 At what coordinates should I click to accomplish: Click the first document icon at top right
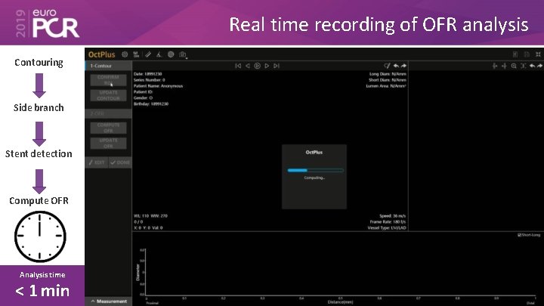point(515,54)
